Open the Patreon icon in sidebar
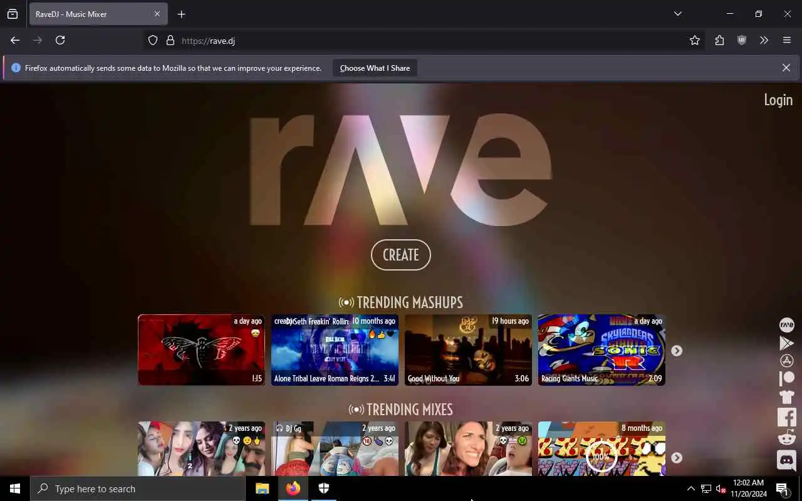This screenshot has height=501, width=802. coord(786,378)
